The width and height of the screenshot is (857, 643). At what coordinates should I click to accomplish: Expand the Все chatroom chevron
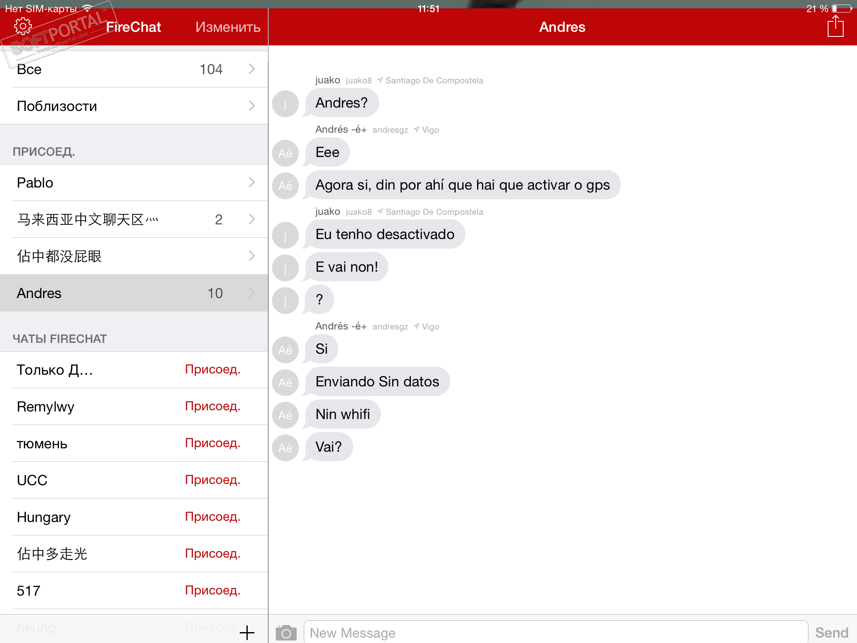251,69
